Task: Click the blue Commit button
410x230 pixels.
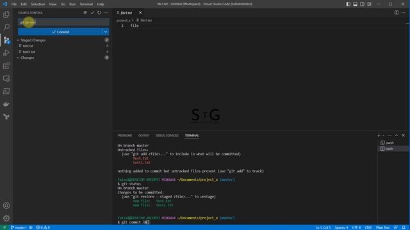Action: (x=60, y=32)
